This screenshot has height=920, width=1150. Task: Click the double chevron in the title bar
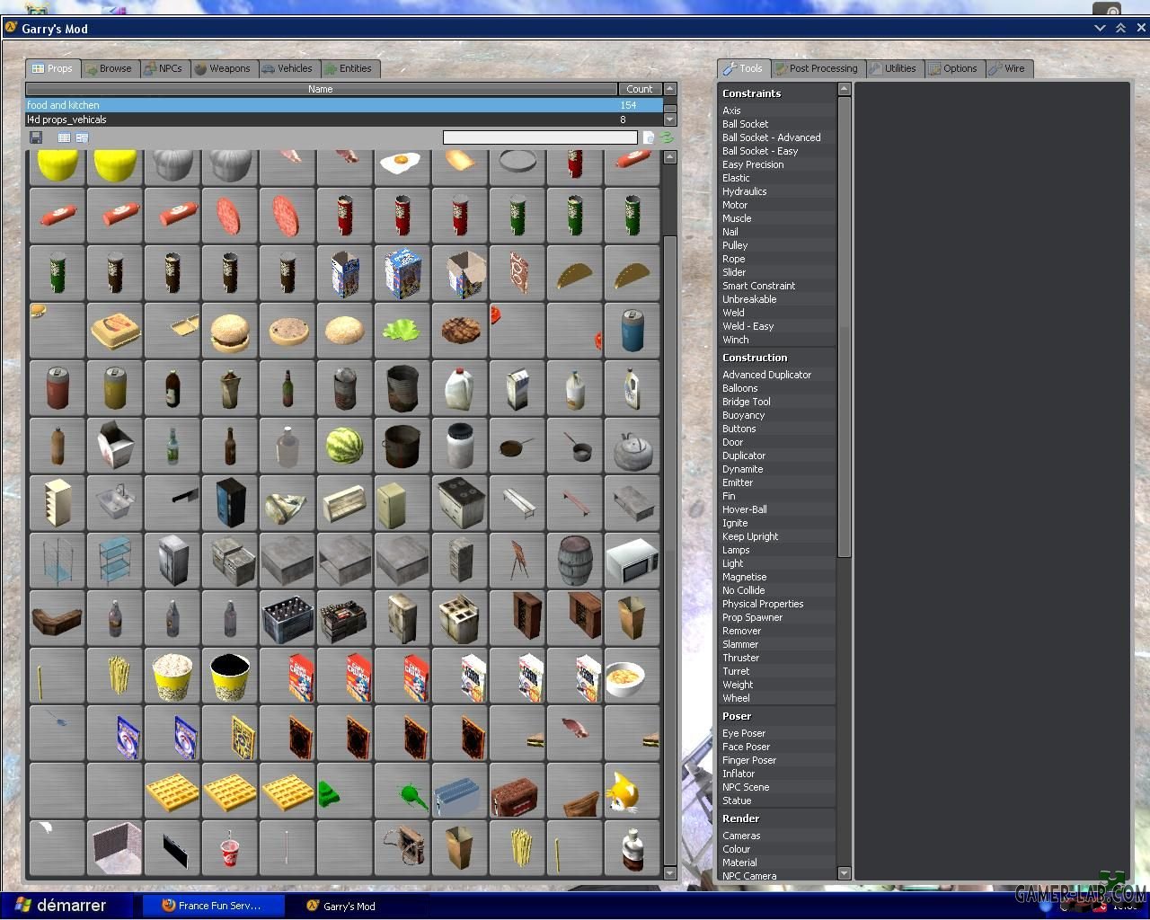point(1120,28)
